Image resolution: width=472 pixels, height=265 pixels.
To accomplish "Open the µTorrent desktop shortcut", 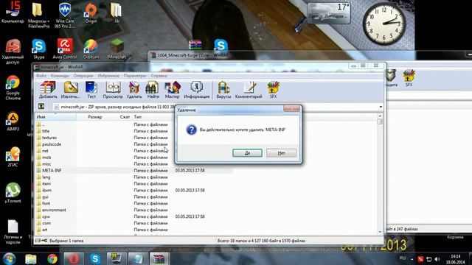I will [x=13, y=193].
